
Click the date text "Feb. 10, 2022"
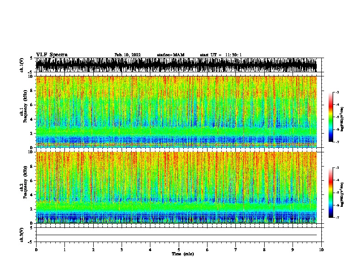[128, 55]
